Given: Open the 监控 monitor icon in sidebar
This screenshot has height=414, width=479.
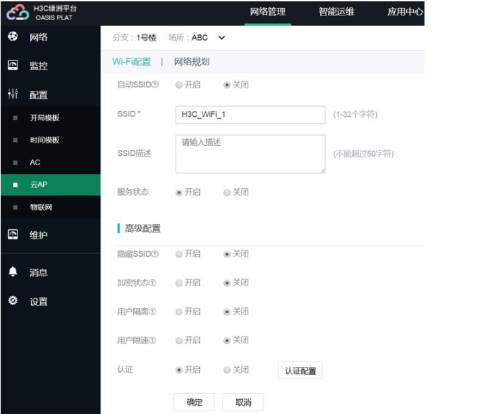Looking at the screenshot, I should point(13,65).
